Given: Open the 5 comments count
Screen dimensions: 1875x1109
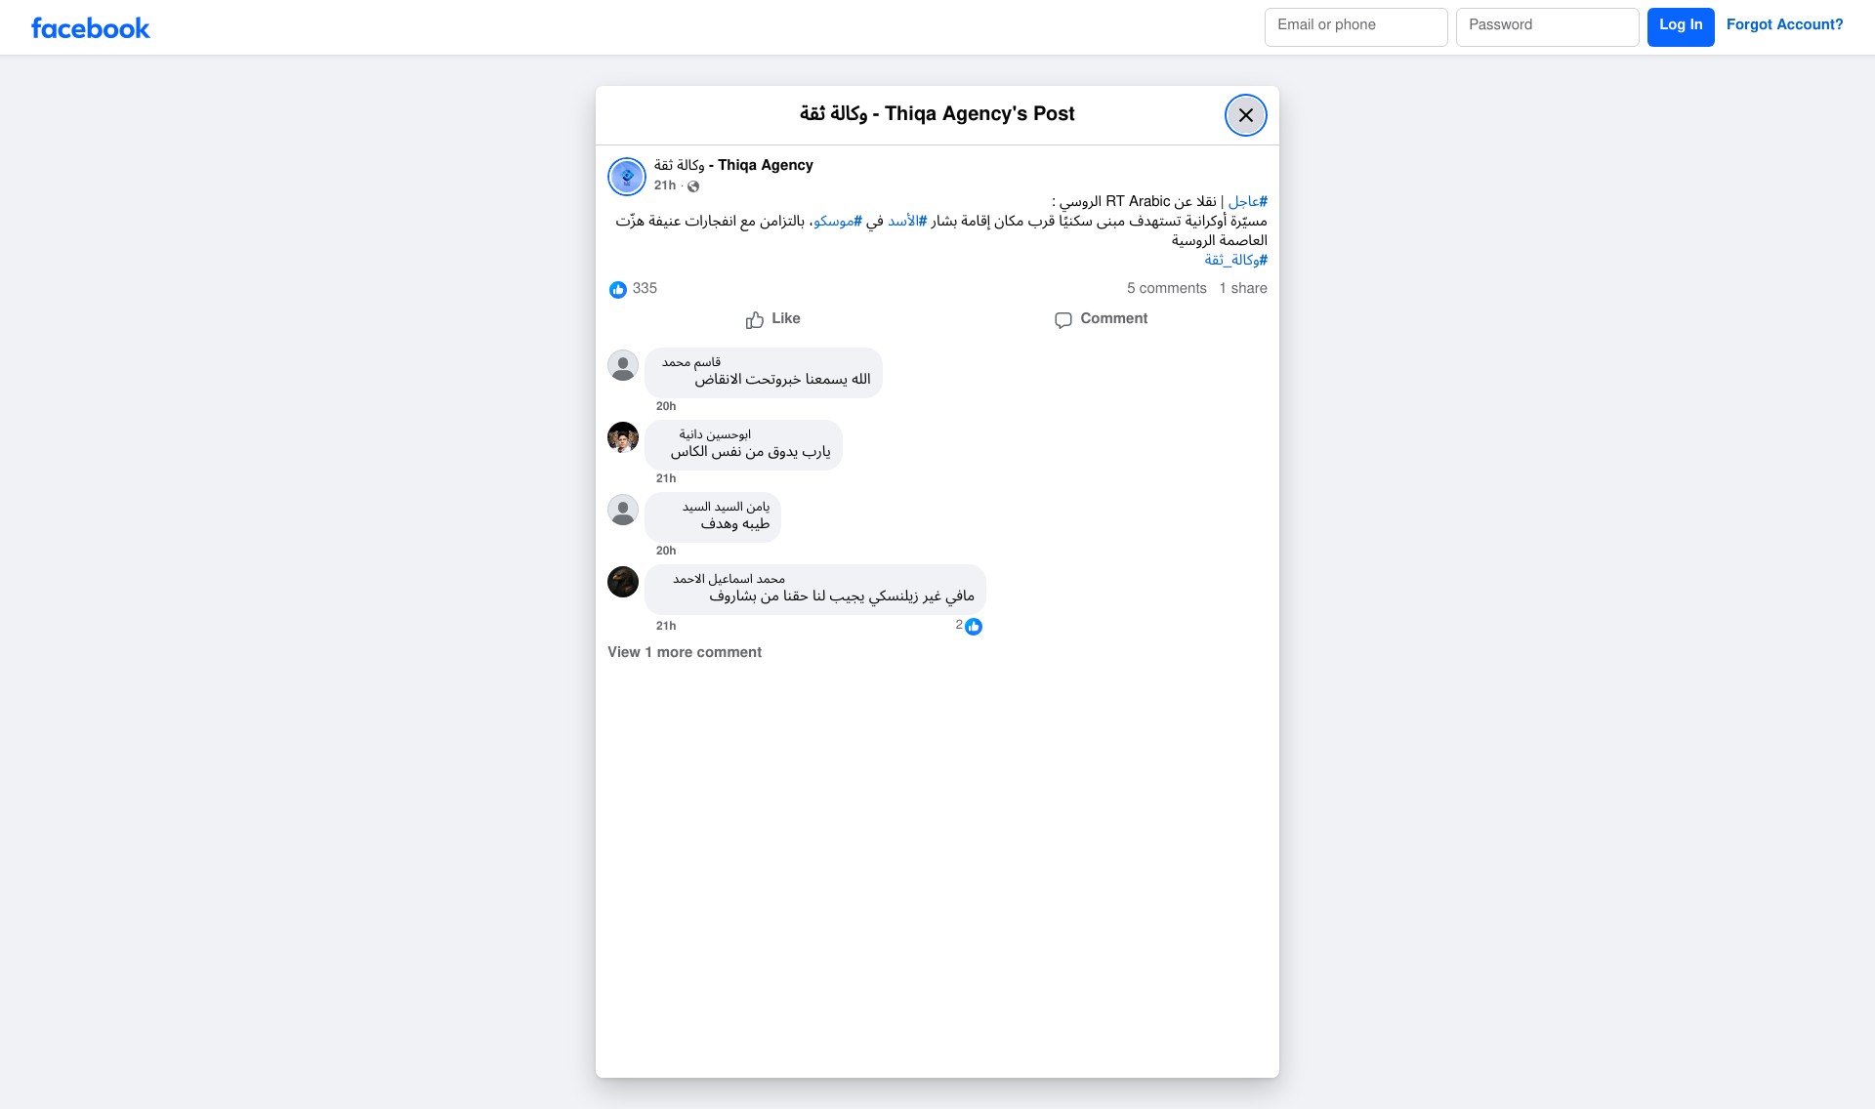Looking at the screenshot, I should (1167, 288).
